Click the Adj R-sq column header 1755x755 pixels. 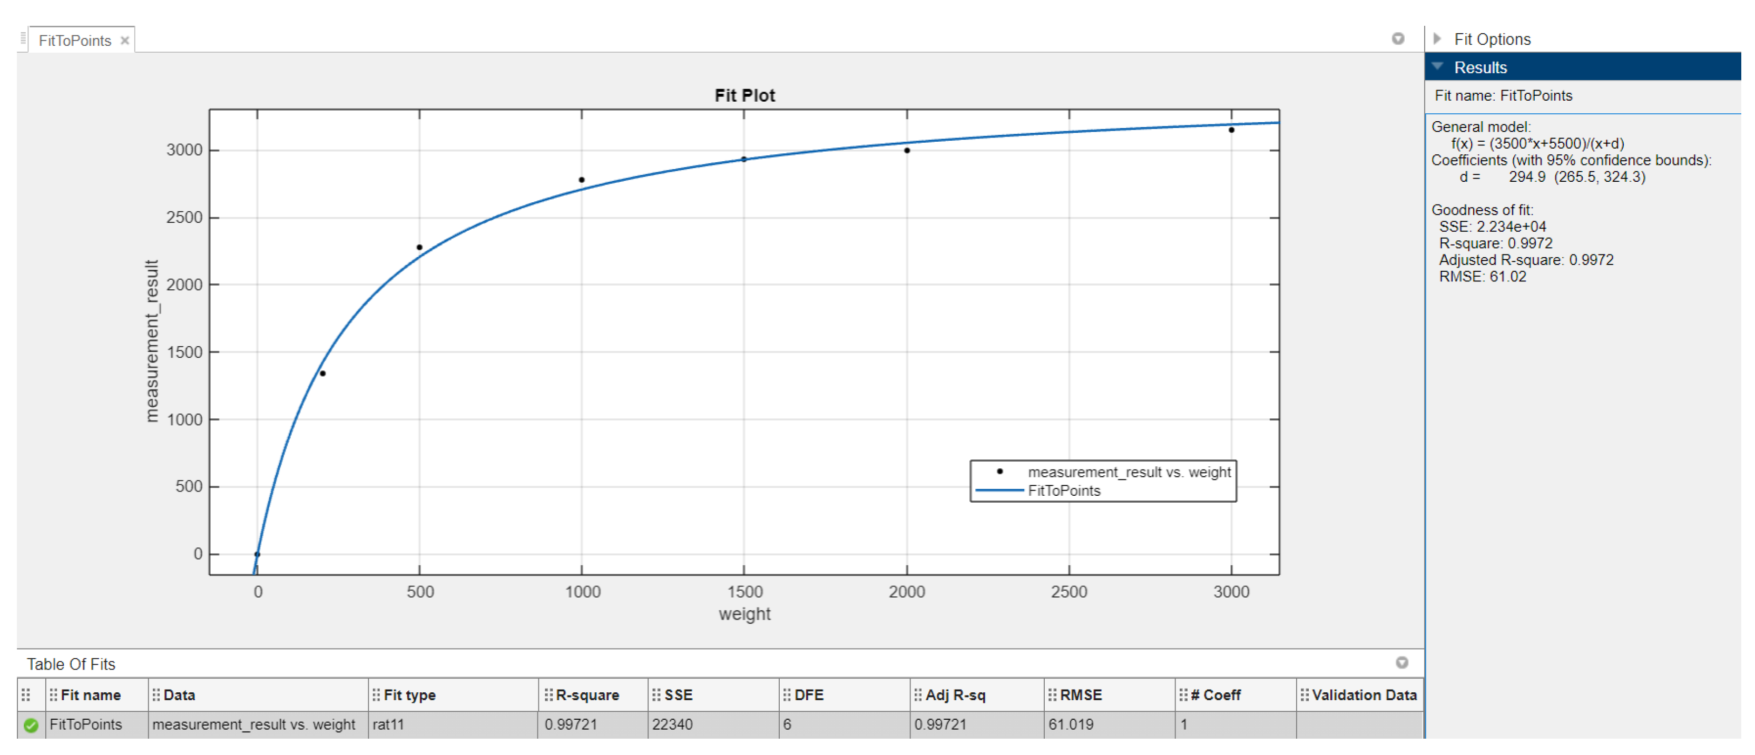coord(955,695)
